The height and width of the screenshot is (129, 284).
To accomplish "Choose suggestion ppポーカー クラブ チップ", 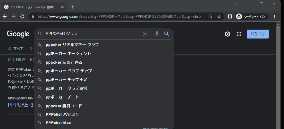I will (x=104, y=71).
